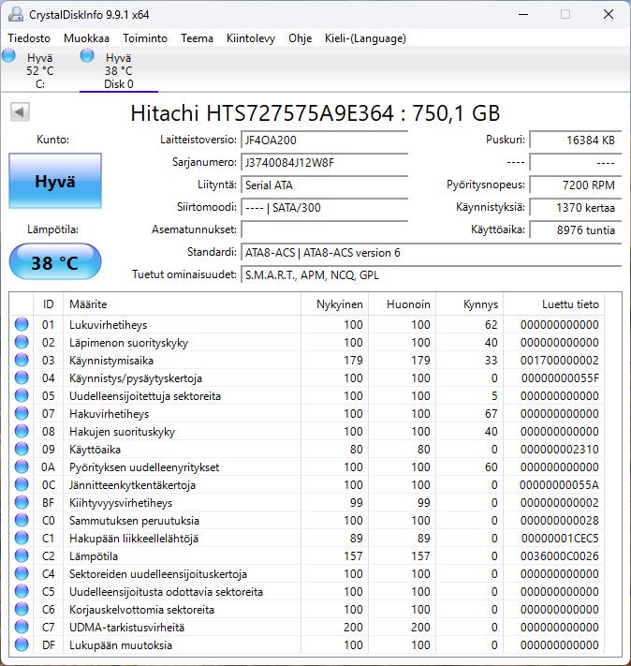Viewport: 631px width, 666px height.
Task: Click status orb for 01 Lukuvirhetiheys
Action: 22,324
